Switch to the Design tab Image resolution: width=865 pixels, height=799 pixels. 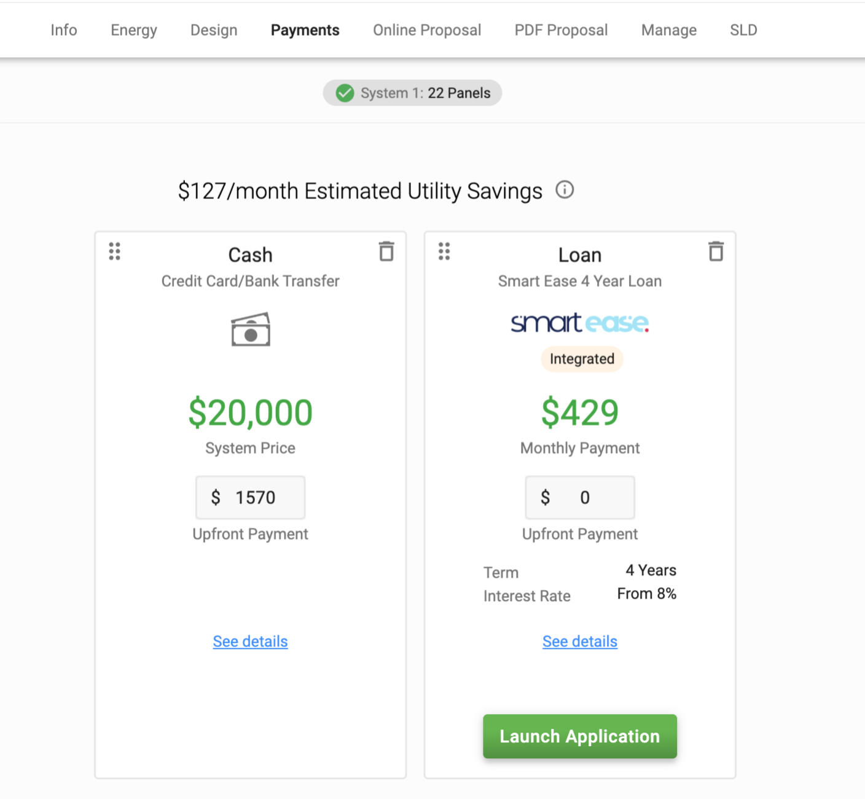point(213,30)
